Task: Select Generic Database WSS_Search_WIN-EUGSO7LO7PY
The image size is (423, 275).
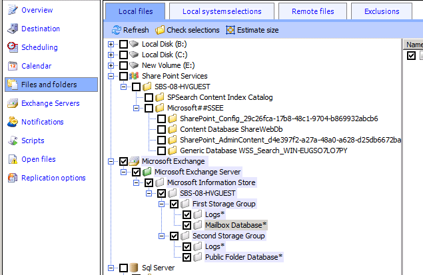Action: 264,150
